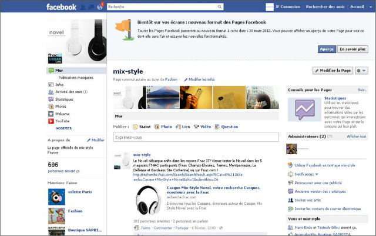376x236 pixels.
Task: Open Publications masquées in sidebar
Action: coord(76,78)
